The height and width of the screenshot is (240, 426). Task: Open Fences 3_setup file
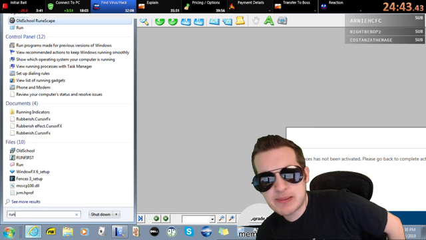tap(29, 179)
